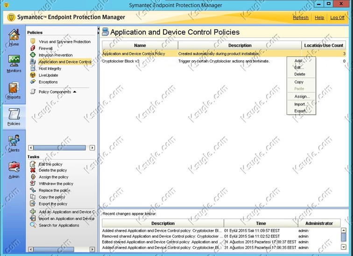Open the Help link
Screen dimensions: 353x256
coord(319,17)
